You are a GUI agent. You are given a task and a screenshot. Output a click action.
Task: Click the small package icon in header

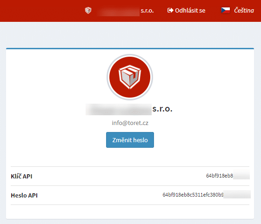pyautogui.click(x=88, y=11)
